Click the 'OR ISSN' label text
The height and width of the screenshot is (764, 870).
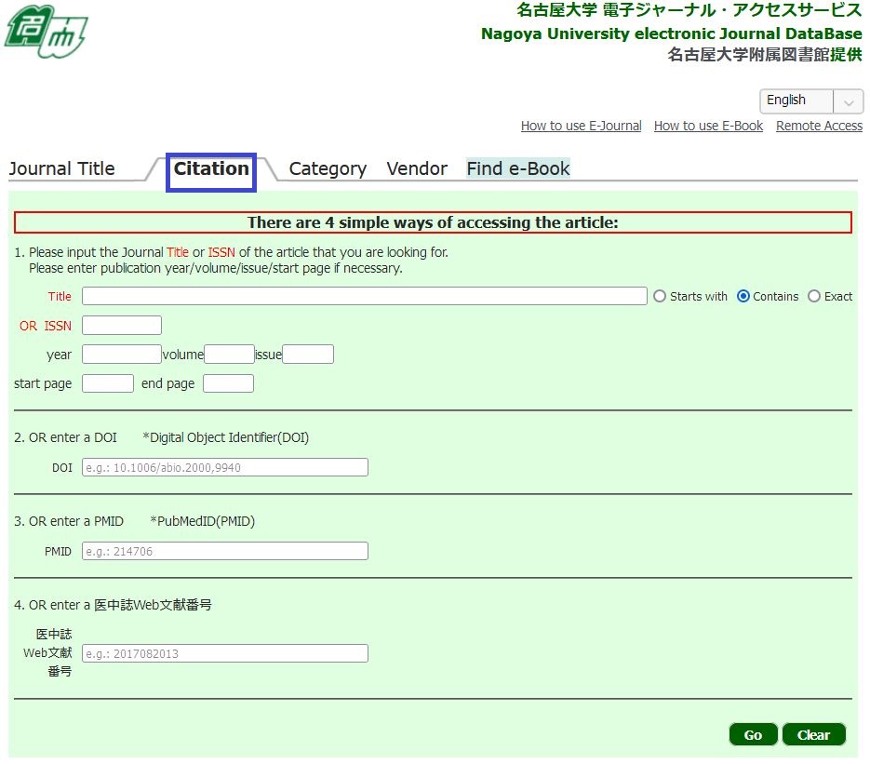[46, 326]
